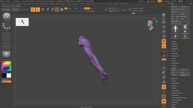Click the head orientation camera widget
193x108 pixels.
[150, 25]
